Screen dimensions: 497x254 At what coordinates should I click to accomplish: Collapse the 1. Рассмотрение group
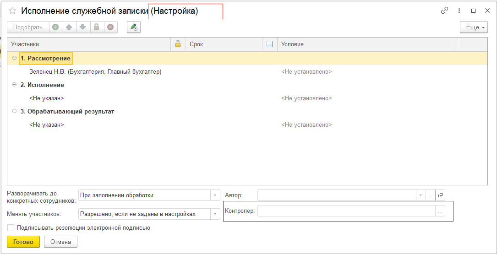coord(14,58)
